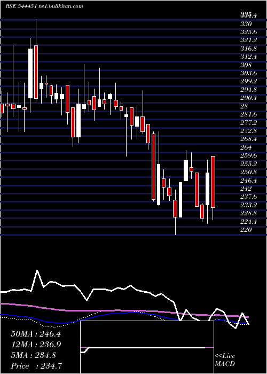Click the 220 price axis label
This screenshot has width=267, height=374.
(x=246, y=230)
